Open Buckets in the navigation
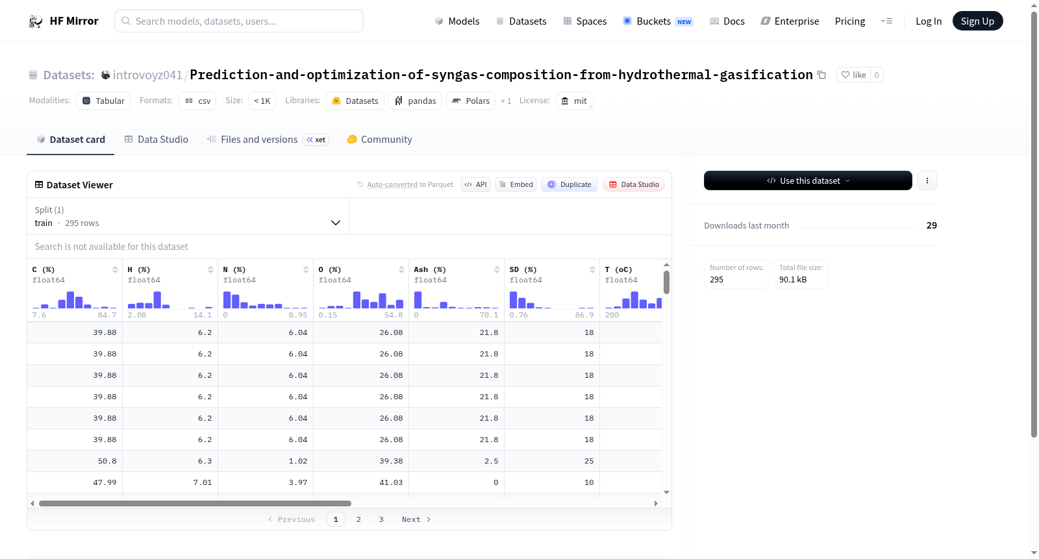 point(658,21)
